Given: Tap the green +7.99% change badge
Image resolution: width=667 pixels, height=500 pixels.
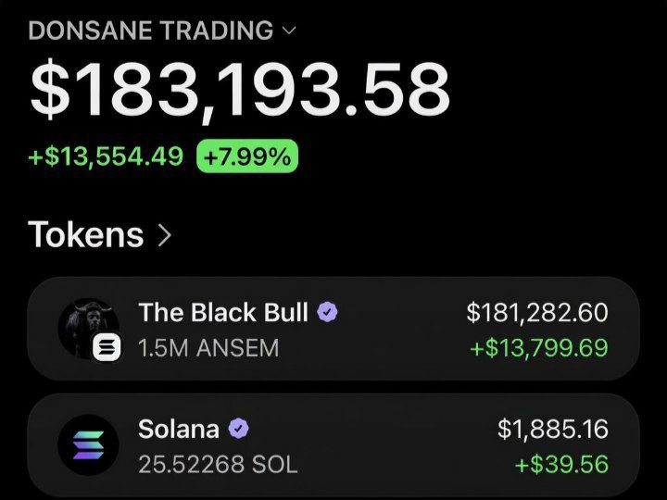Looking at the screenshot, I should (x=247, y=156).
